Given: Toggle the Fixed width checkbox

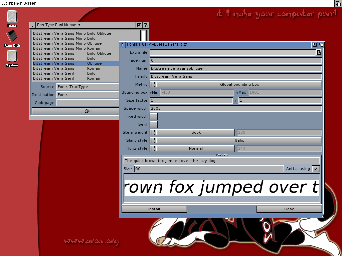Looking at the screenshot, I should click(154, 116).
